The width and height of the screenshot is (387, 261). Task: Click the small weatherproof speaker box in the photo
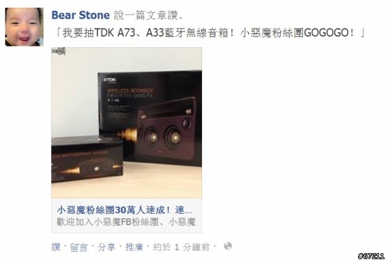click(87, 159)
